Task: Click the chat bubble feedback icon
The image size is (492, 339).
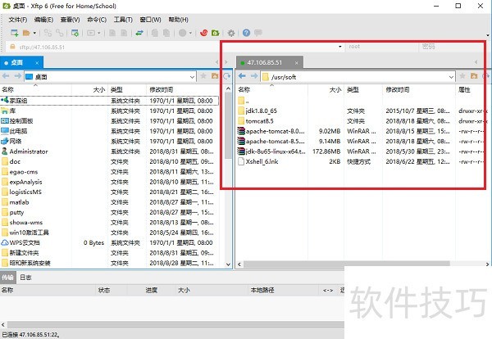Action: (x=258, y=33)
